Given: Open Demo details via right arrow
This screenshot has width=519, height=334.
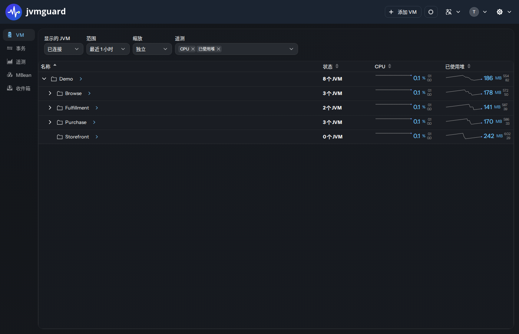Looking at the screenshot, I should point(81,79).
